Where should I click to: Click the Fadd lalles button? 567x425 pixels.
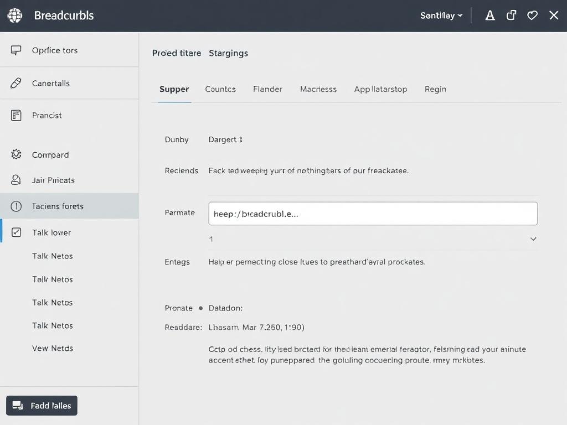pyautogui.click(x=42, y=406)
